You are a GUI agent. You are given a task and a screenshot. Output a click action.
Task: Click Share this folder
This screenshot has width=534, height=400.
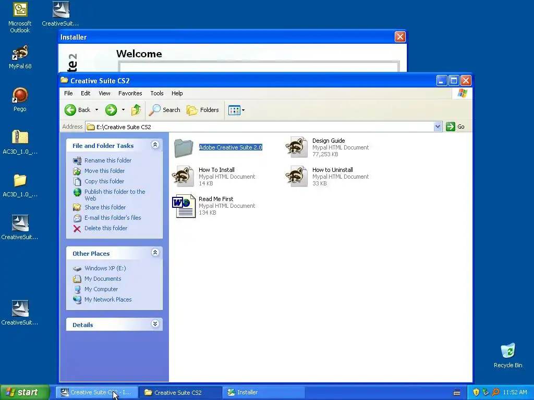pos(105,207)
